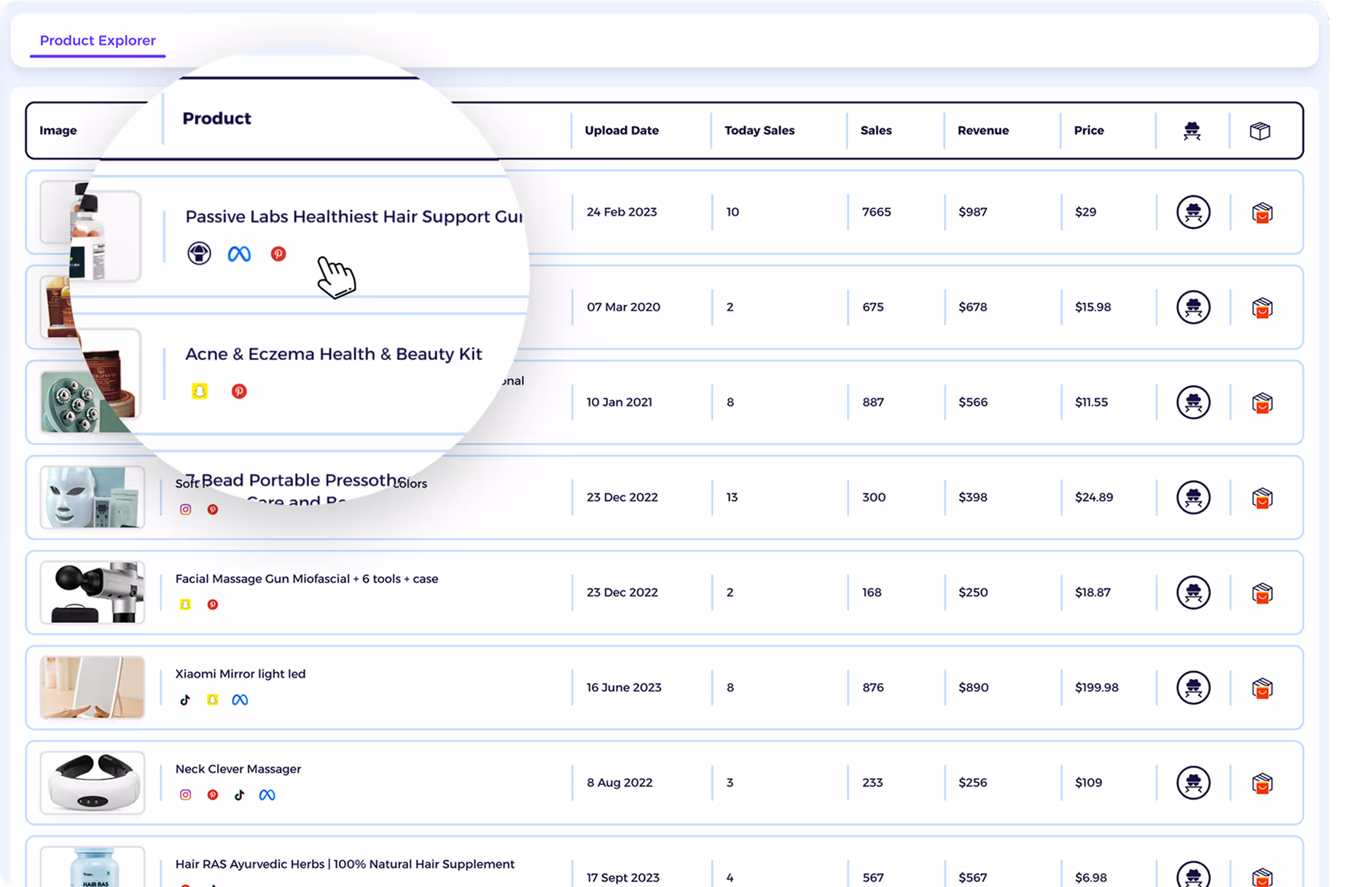Viewport: 1347px width, 887px height.
Task: Click the Pinterest icon under Passive Labs product
Action: pos(278,254)
